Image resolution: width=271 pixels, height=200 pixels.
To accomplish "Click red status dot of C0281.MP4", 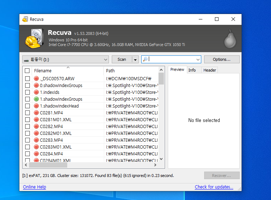I will point(36,113).
